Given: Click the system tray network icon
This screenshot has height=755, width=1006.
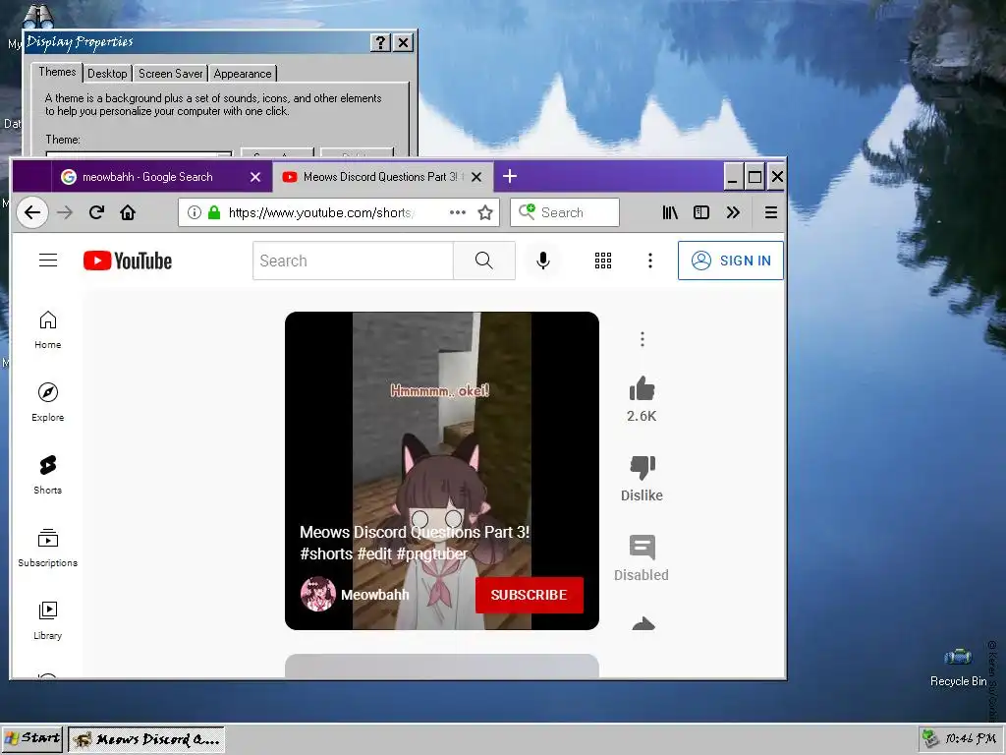Looking at the screenshot, I should pyautogui.click(x=930, y=738).
